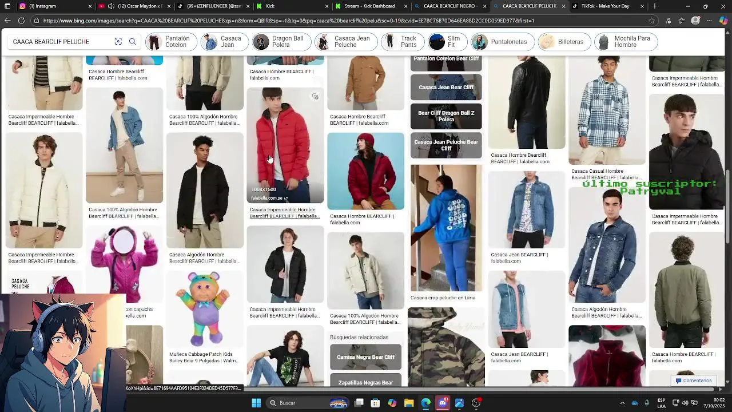The height and width of the screenshot is (412, 732).
Task: Click the browser back arrow
Action: click(x=7, y=21)
